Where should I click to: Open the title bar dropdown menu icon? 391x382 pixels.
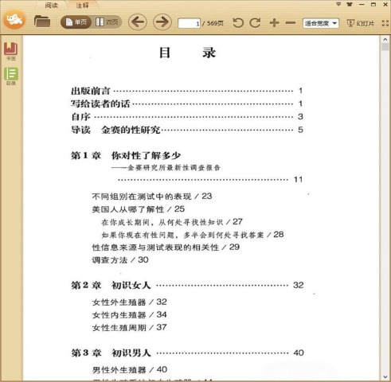click(x=338, y=5)
